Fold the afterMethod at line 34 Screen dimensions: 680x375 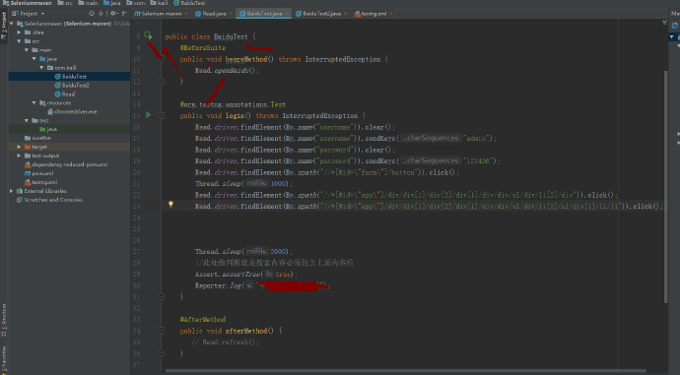click(x=161, y=331)
